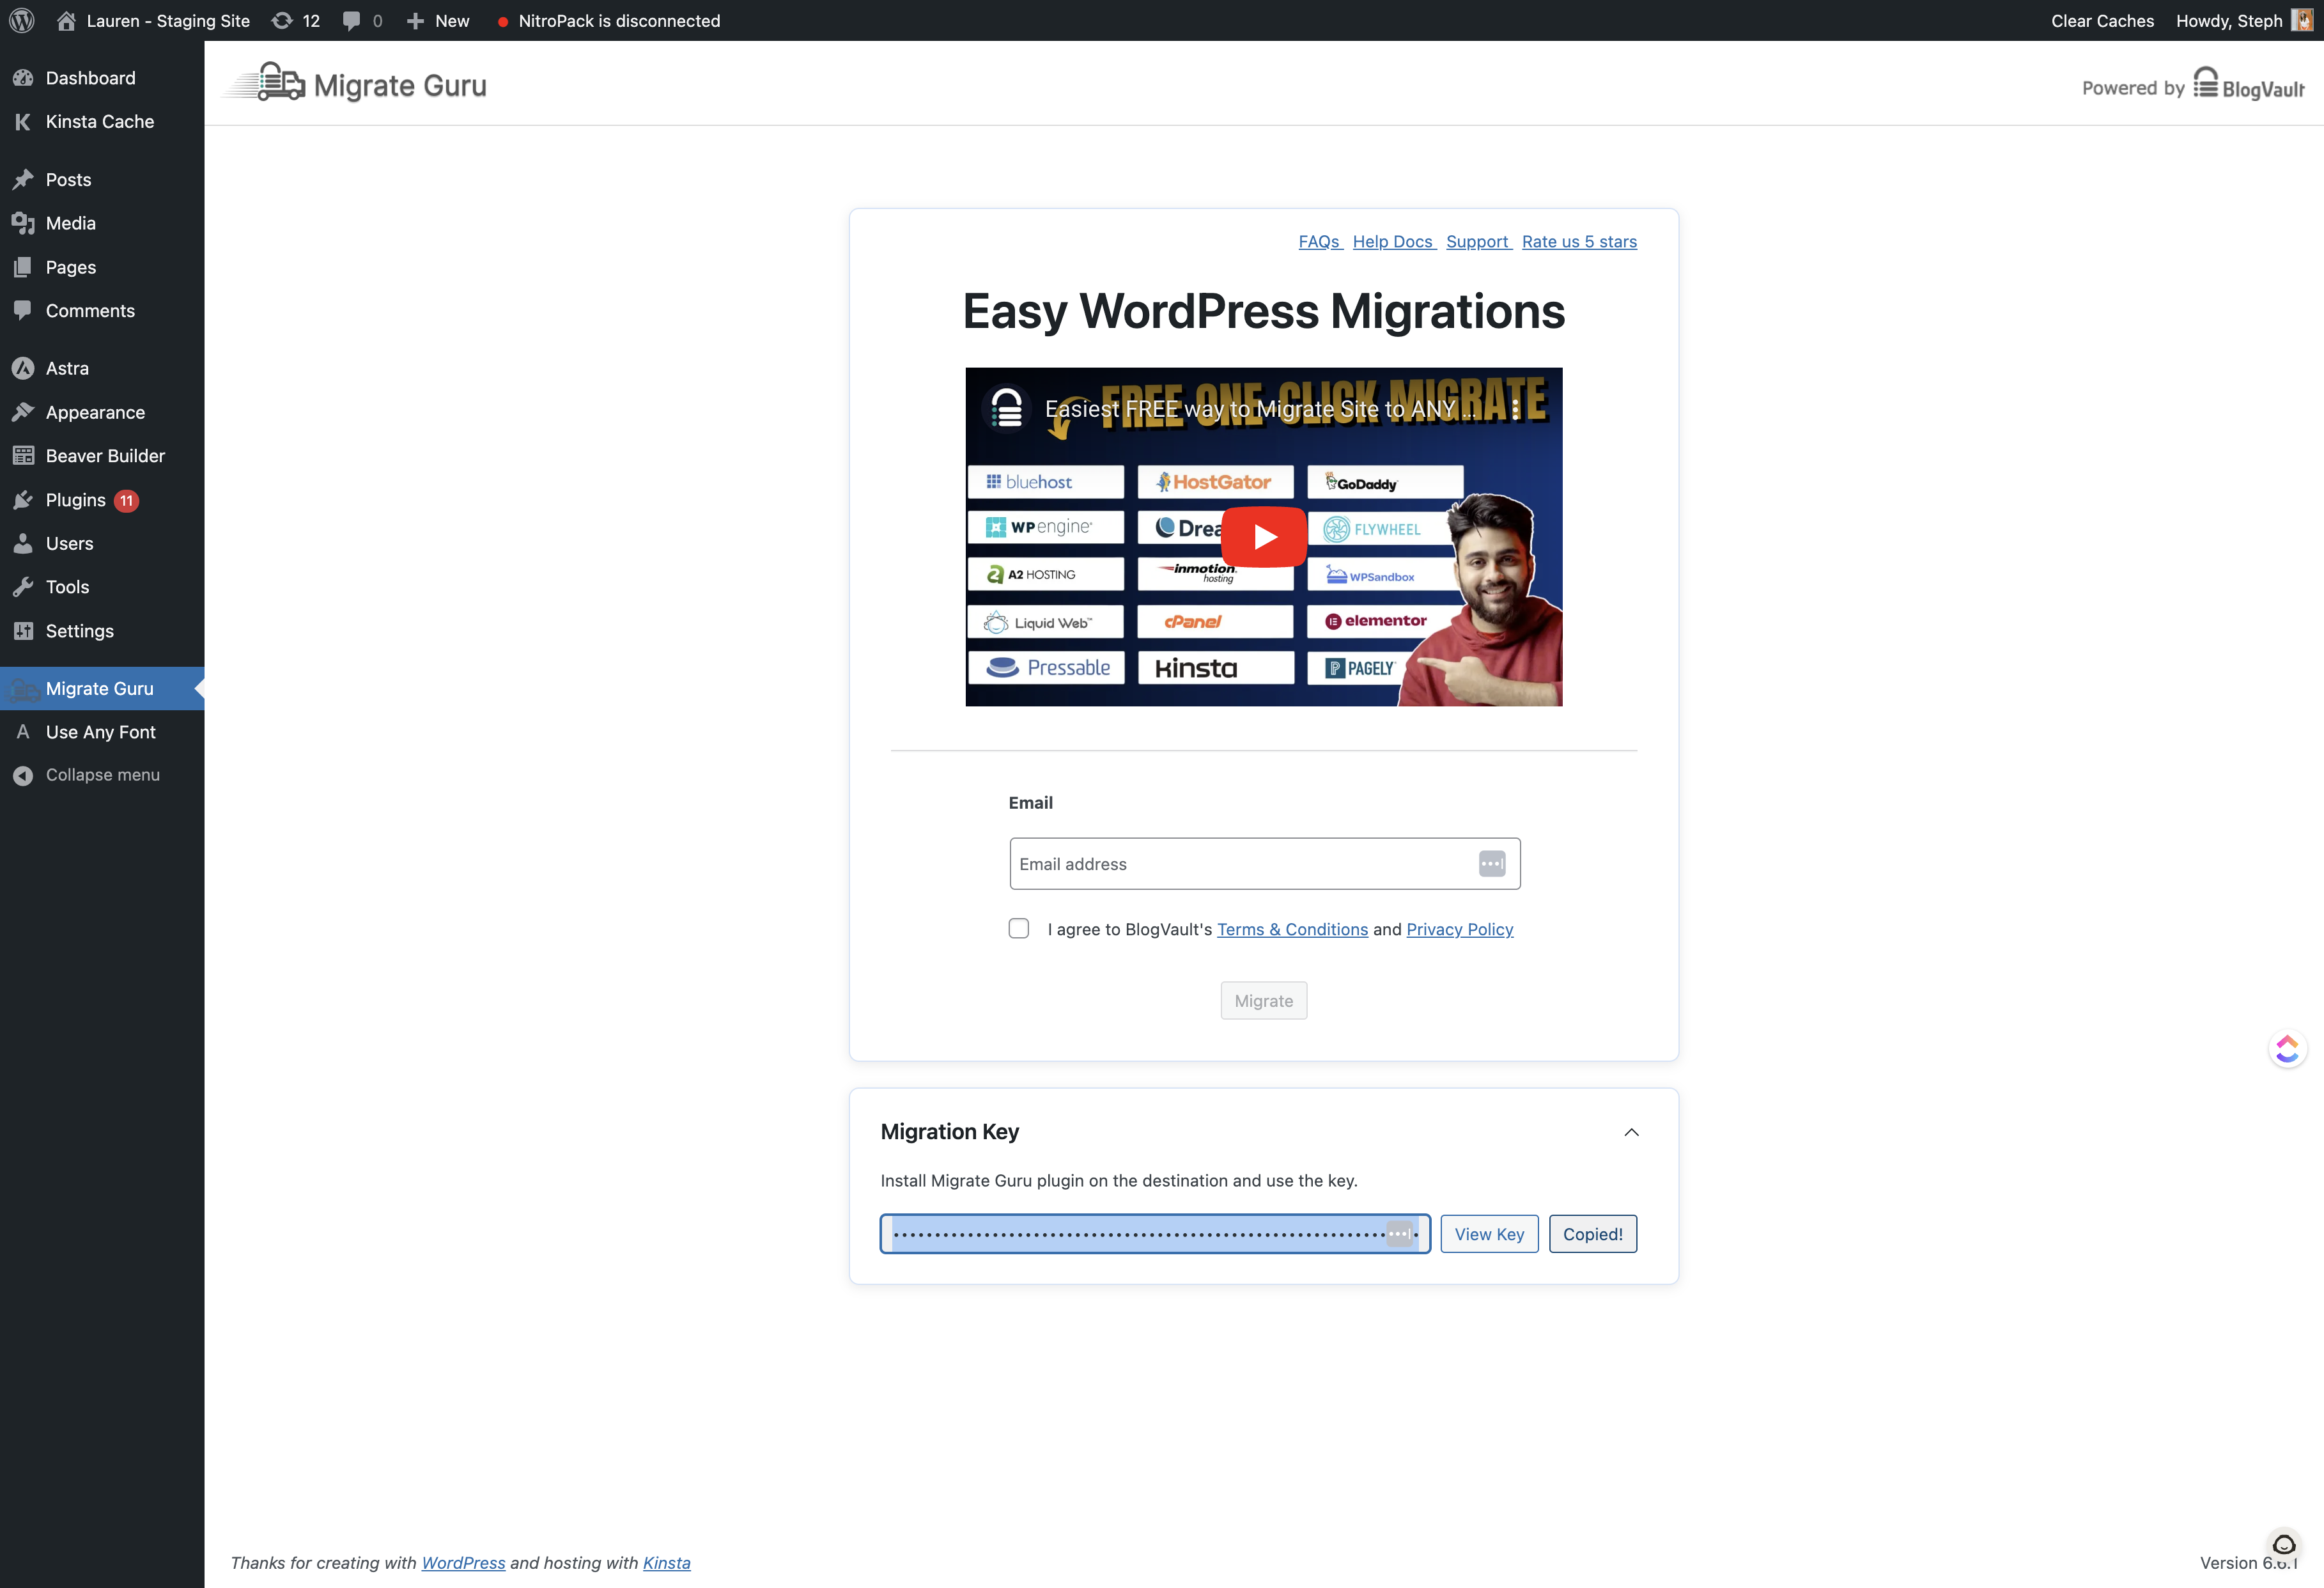
Task: Open Astra menu item
Action: click(x=102, y=368)
